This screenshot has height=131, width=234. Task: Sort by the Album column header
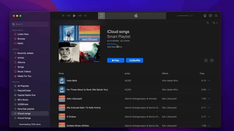(x=165, y=74)
